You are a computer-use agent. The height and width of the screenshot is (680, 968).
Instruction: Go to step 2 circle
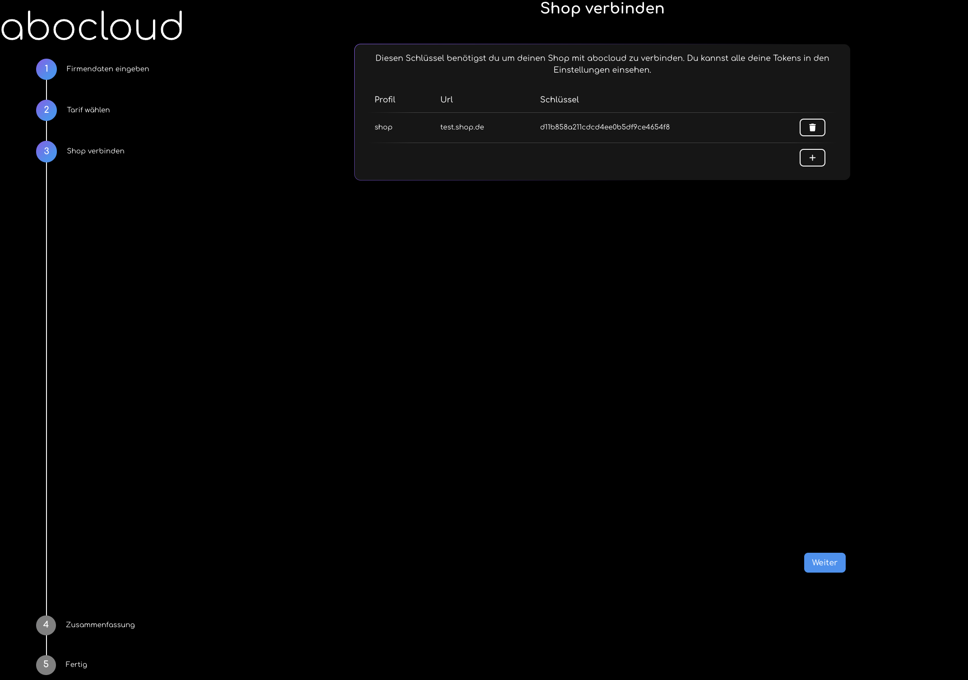(x=46, y=110)
